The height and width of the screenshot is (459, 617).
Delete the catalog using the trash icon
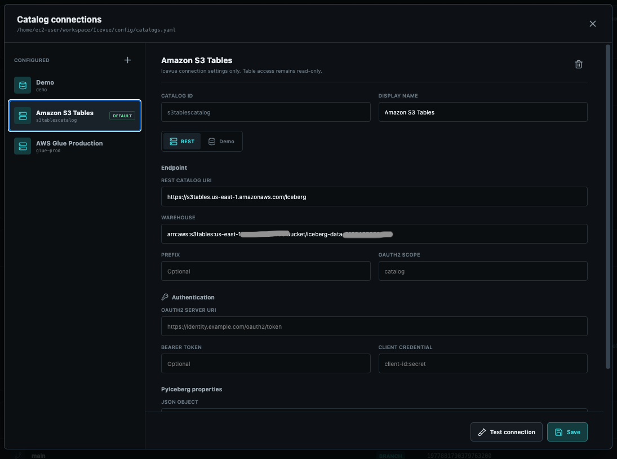click(579, 64)
